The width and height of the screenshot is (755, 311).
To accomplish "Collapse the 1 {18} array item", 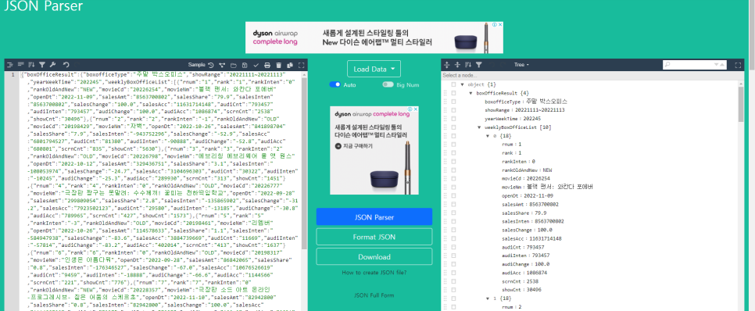I will point(488,299).
